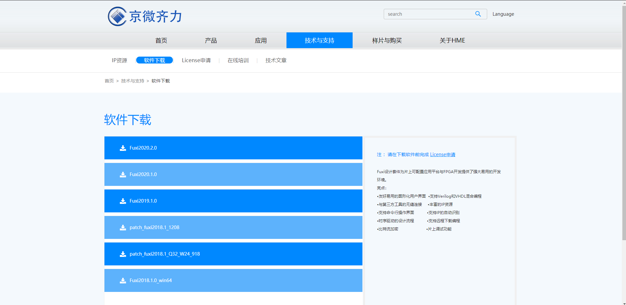Click the download icon for Fuxi2019.1.0
This screenshot has height=305, width=626.
coord(123,201)
